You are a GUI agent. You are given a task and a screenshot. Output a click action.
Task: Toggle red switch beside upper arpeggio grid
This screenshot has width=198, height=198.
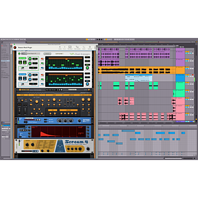click(x=42, y=59)
